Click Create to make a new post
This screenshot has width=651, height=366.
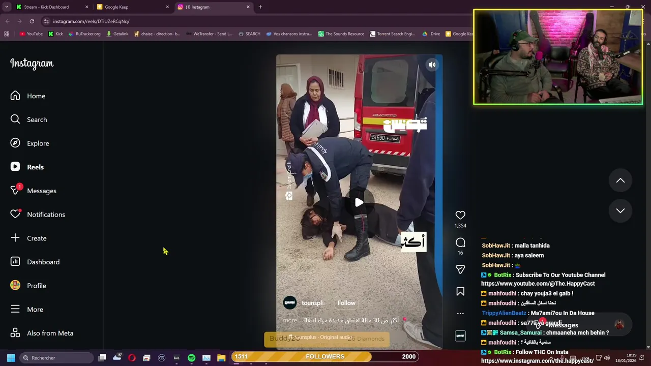[x=28, y=238]
